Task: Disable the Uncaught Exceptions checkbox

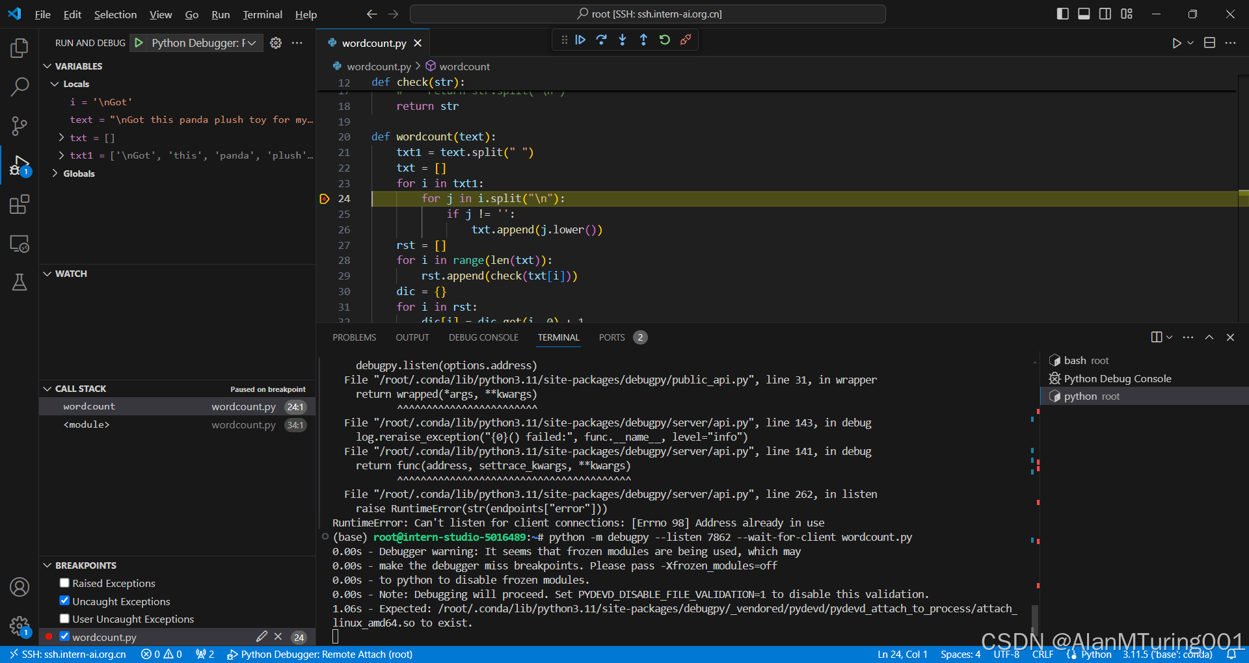Action: [64, 601]
